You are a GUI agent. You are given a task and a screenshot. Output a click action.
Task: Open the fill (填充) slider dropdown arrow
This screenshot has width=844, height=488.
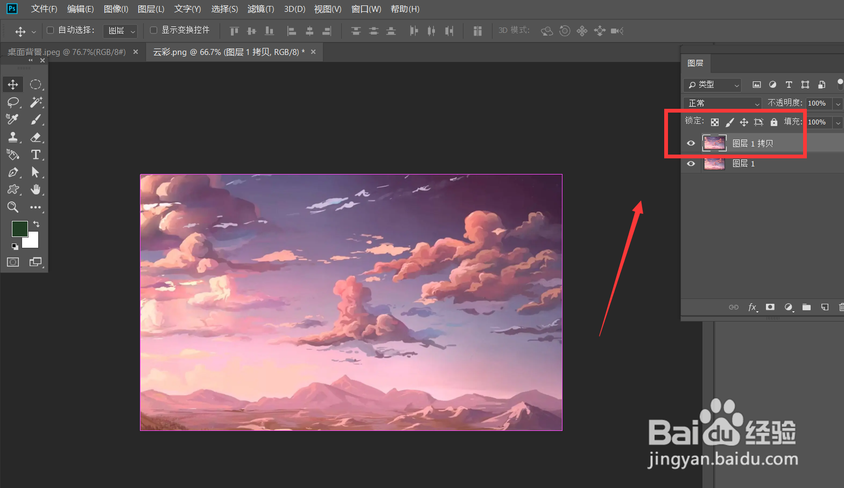(x=838, y=122)
